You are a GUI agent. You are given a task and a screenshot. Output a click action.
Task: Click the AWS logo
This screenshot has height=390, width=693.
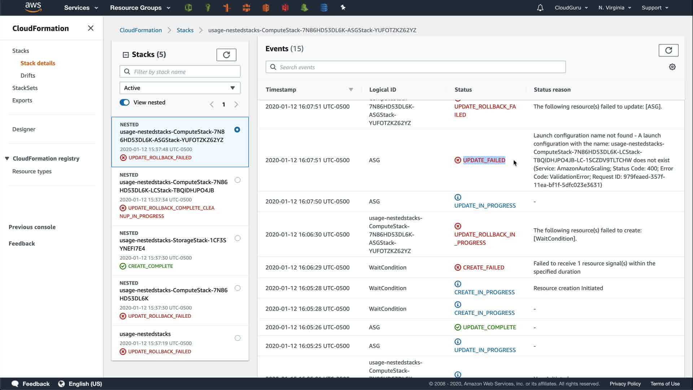coord(33,7)
